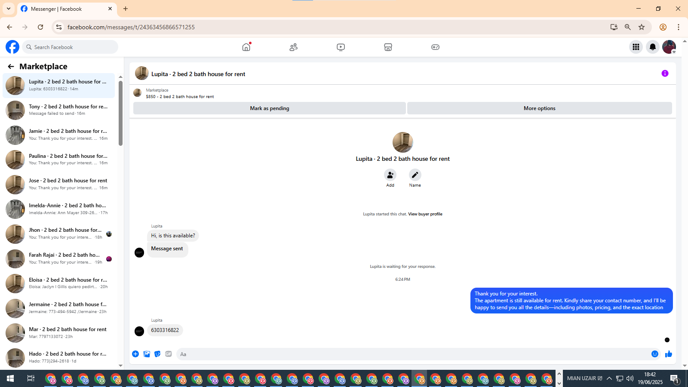688x387 pixels.
Task: Click the phone number message 6303316822
Action: click(165, 330)
